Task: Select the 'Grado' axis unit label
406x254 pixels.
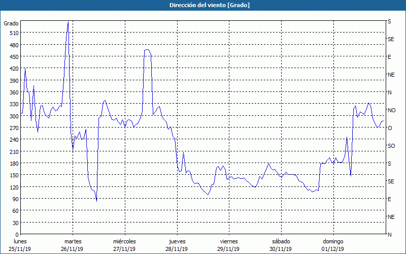Action: tap(11, 23)
